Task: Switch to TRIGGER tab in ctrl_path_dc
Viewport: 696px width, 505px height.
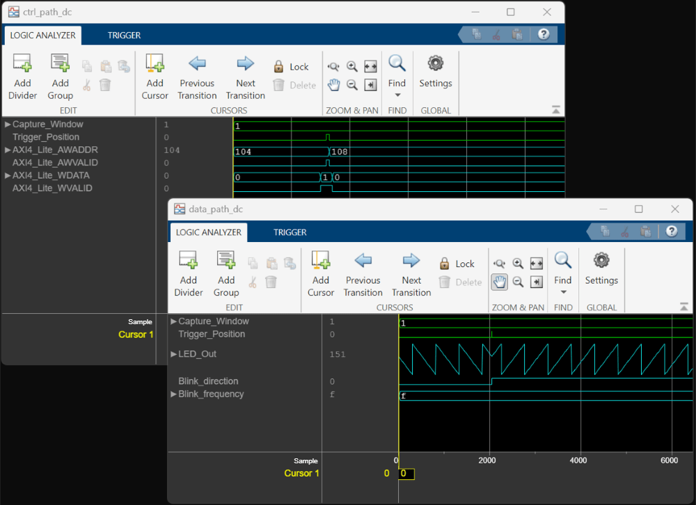Action: 124,35
